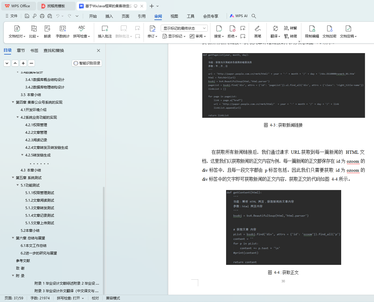Collapse the 5.1功能测试 node

[x=18, y=185]
